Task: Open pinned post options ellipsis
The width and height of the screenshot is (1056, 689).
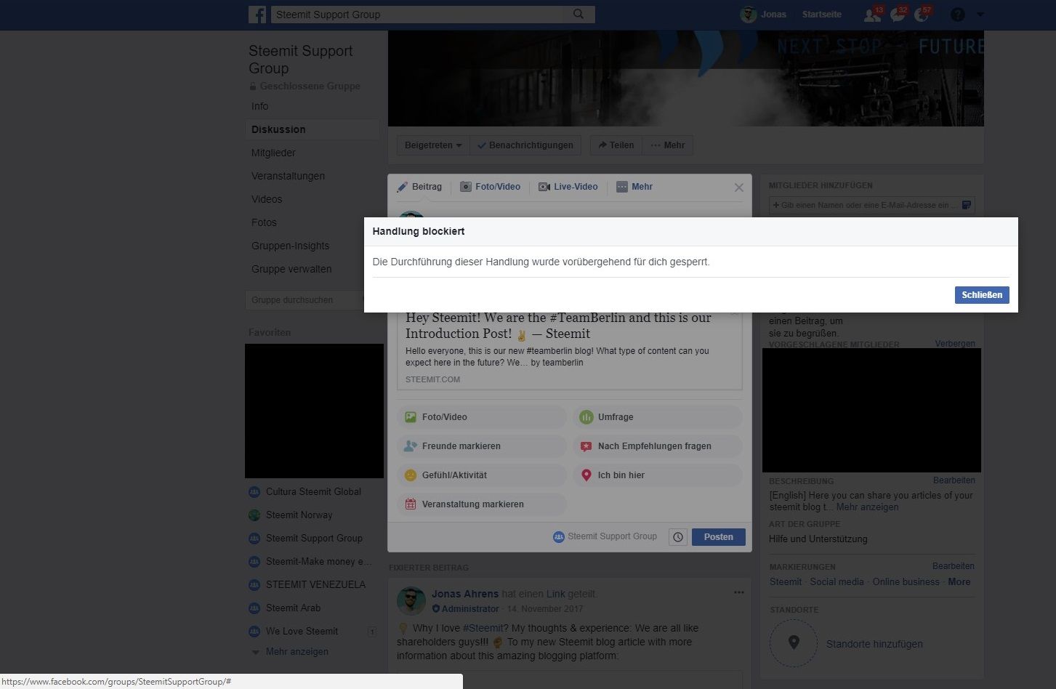Action: tap(739, 592)
